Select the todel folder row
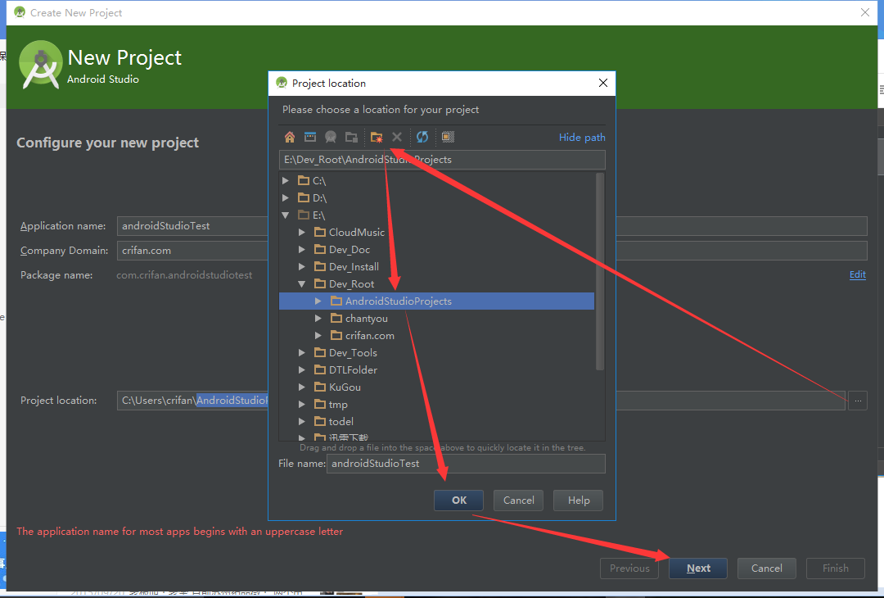Screen dimensions: 884x598 click(x=437, y=421)
